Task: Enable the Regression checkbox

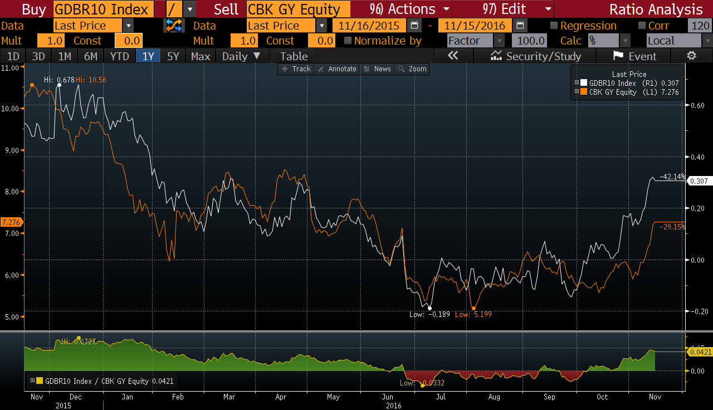Action: (x=554, y=26)
